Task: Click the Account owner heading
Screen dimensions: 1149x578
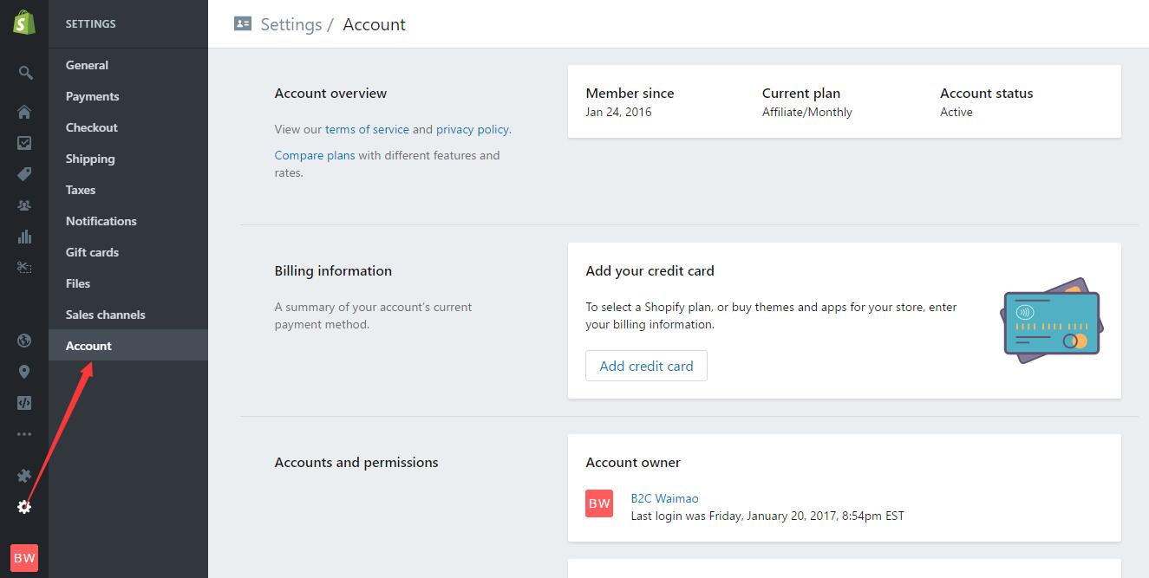Action: pyautogui.click(x=633, y=462)
